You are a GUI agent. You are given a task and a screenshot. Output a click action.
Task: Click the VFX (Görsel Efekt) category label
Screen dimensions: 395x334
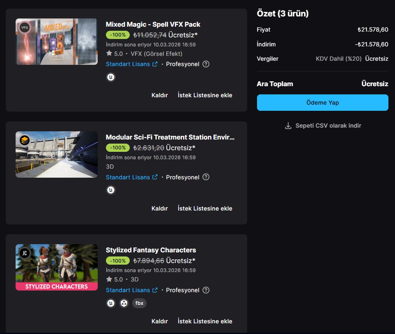click(x=156, y=54)
